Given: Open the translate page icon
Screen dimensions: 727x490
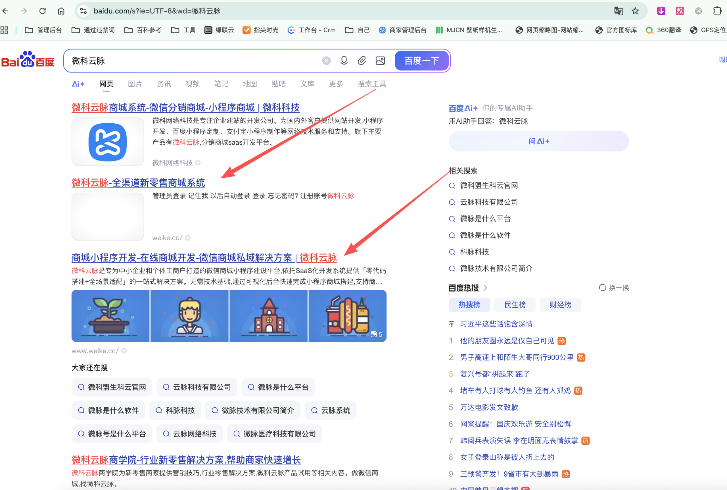Looking at the screenshot, I should click(x=618, y=11).
